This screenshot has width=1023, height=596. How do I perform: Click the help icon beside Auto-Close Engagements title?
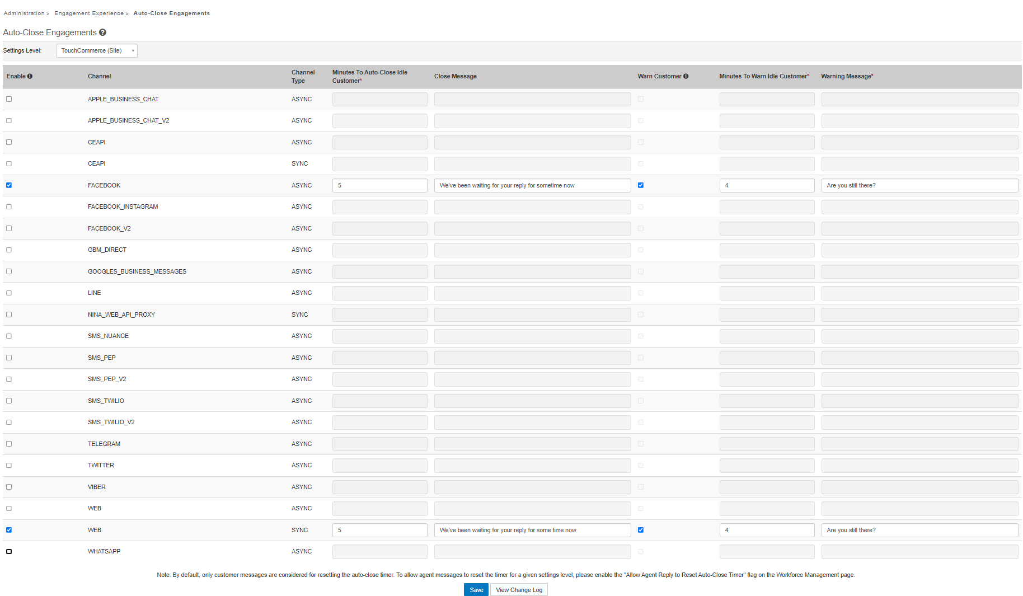pyautogui.click(x=102, y=32)
